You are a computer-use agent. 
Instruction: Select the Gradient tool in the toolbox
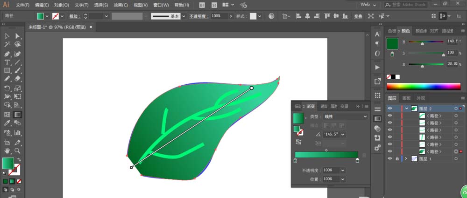point(18,115)
